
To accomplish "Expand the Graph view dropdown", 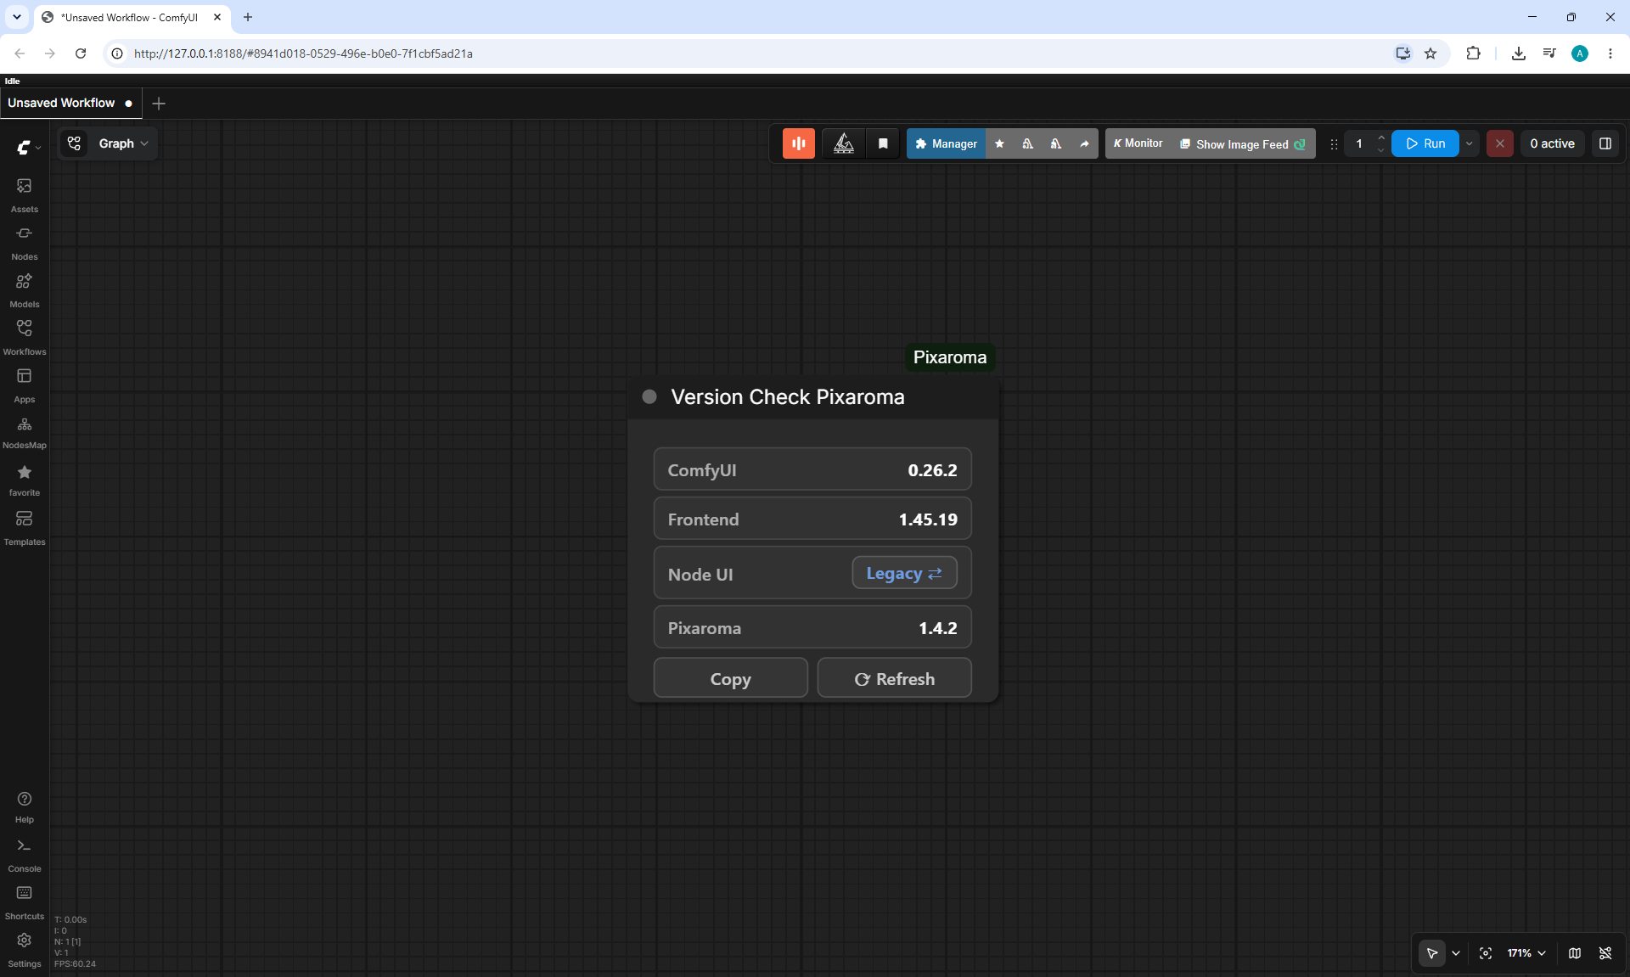I will 124,143.
